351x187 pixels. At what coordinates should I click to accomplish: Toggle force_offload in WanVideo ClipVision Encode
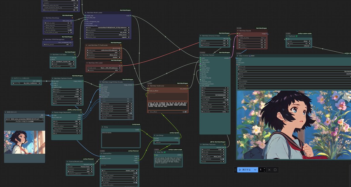coord(67,99)
